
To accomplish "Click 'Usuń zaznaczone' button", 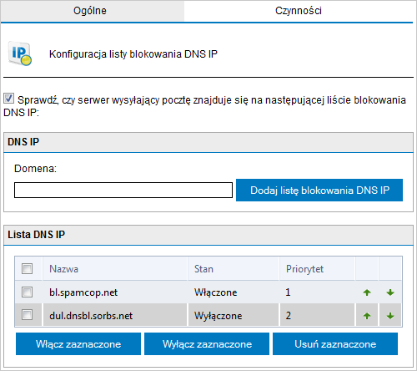I will [x=335, y=344].
